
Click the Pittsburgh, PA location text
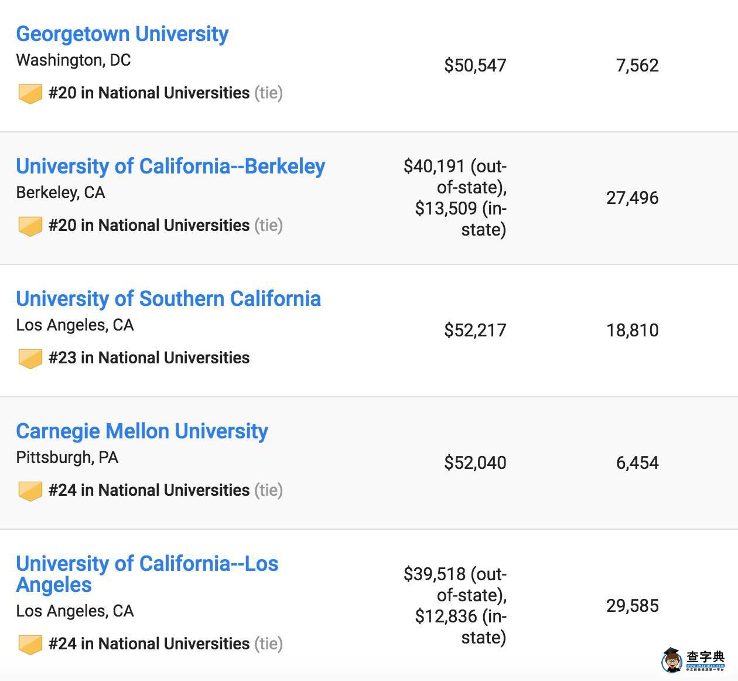67,457
